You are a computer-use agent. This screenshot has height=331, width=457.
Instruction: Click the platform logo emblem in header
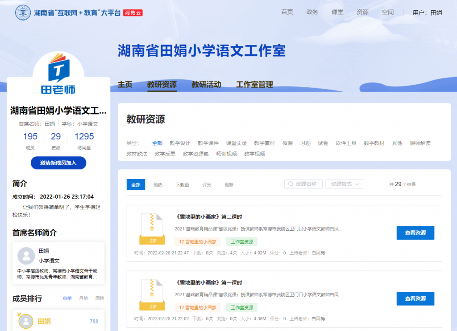23,12
